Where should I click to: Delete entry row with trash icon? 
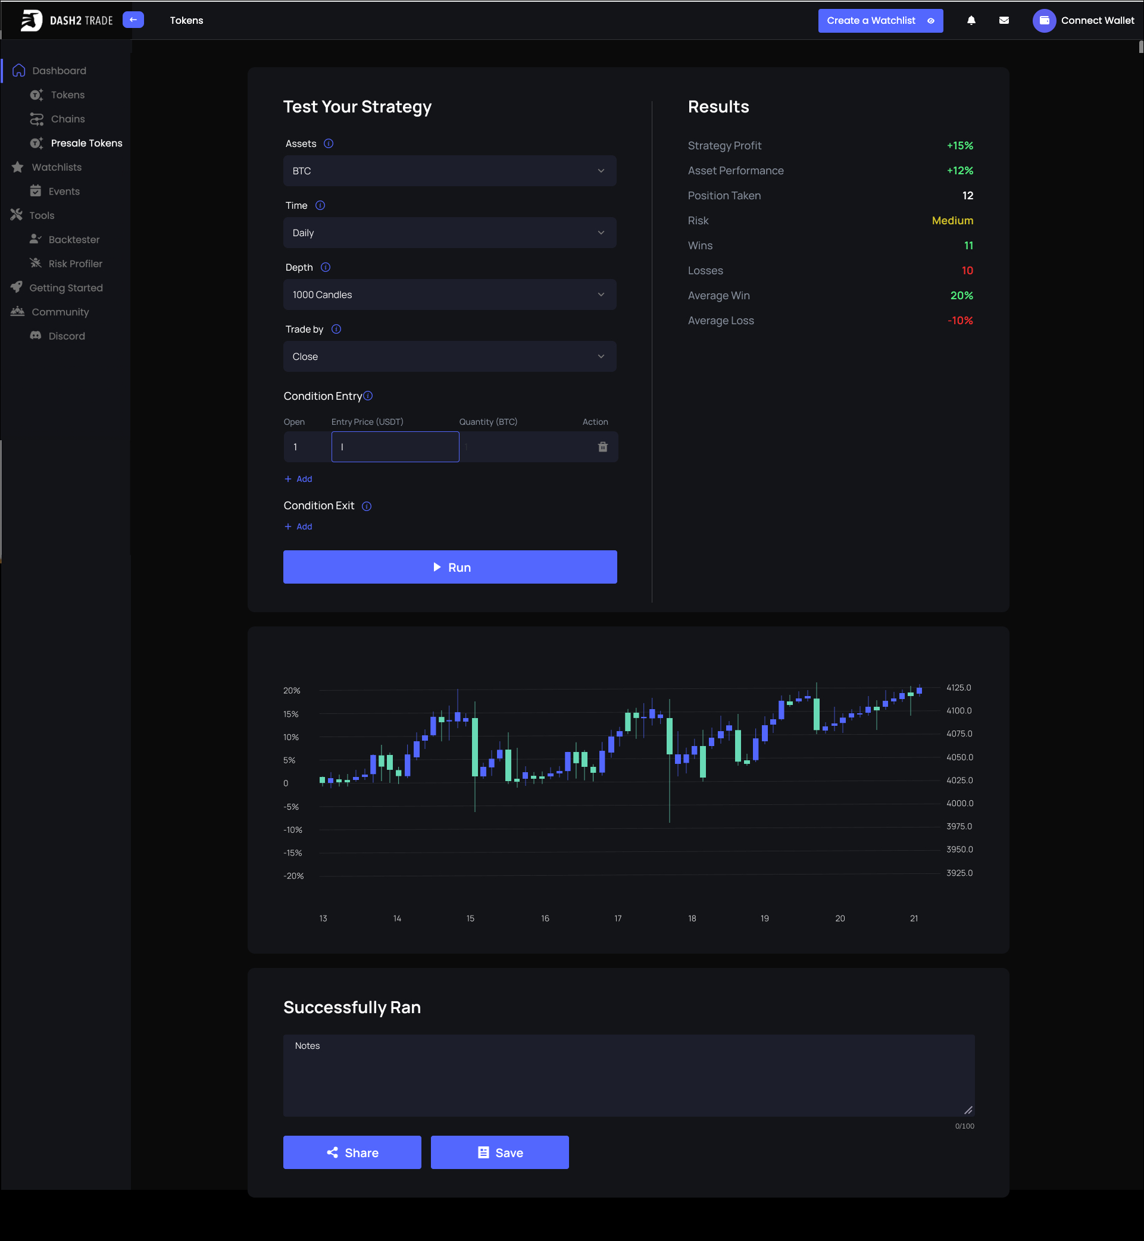point(602,447)
